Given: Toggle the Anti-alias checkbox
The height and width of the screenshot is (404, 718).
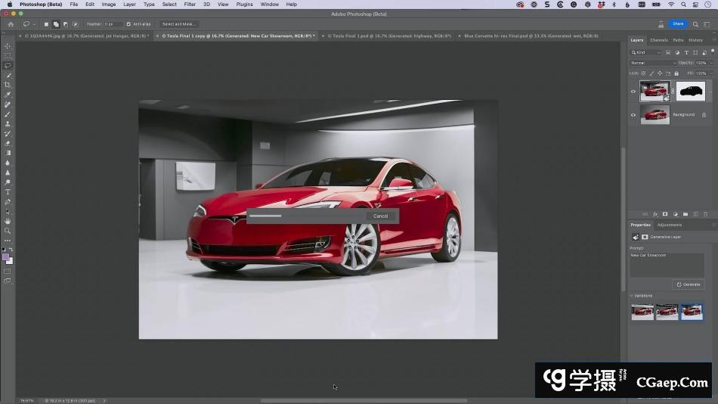Looking at the screenshot, I should pyautogui.click(x=128, y=24).
